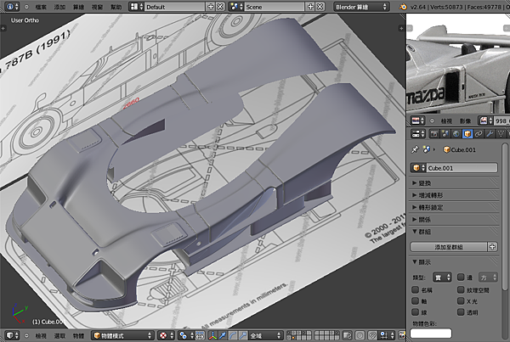Create a new group with plus button
510x342 pixels.
[x=492, y=247]
